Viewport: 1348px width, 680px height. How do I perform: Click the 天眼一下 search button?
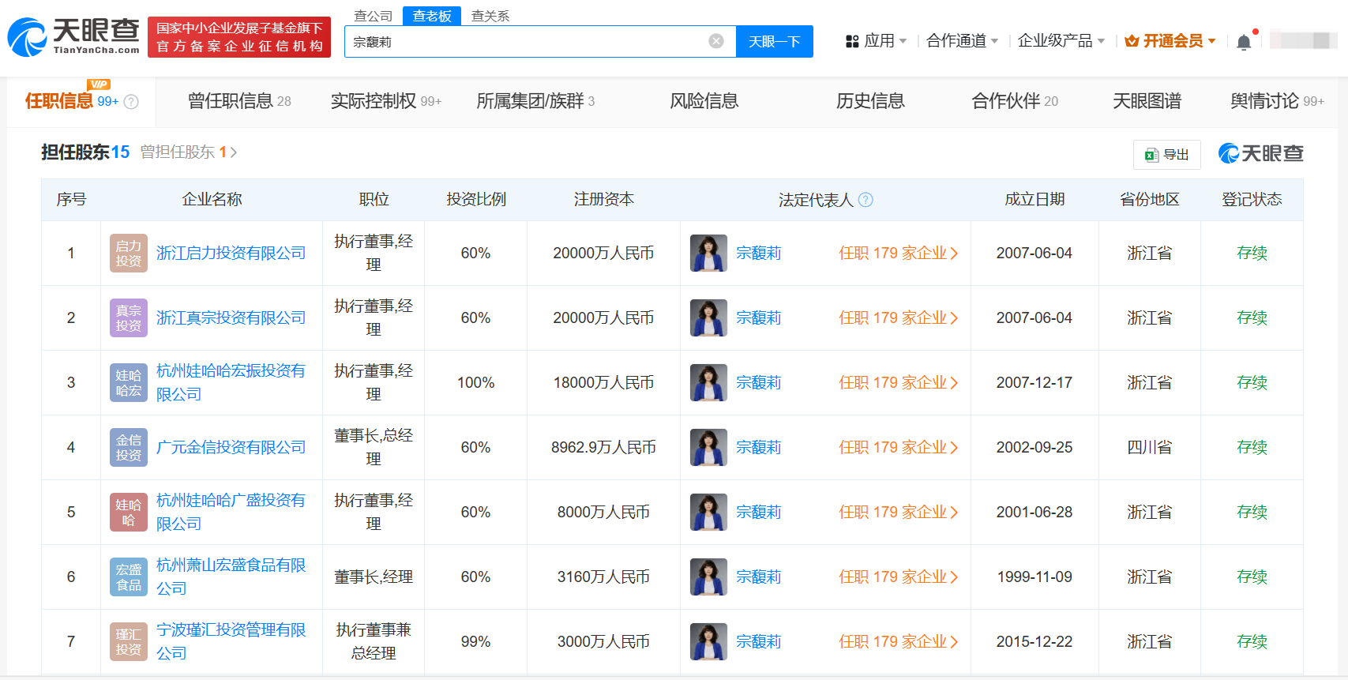pyautogui.click(x=775, y=42)
